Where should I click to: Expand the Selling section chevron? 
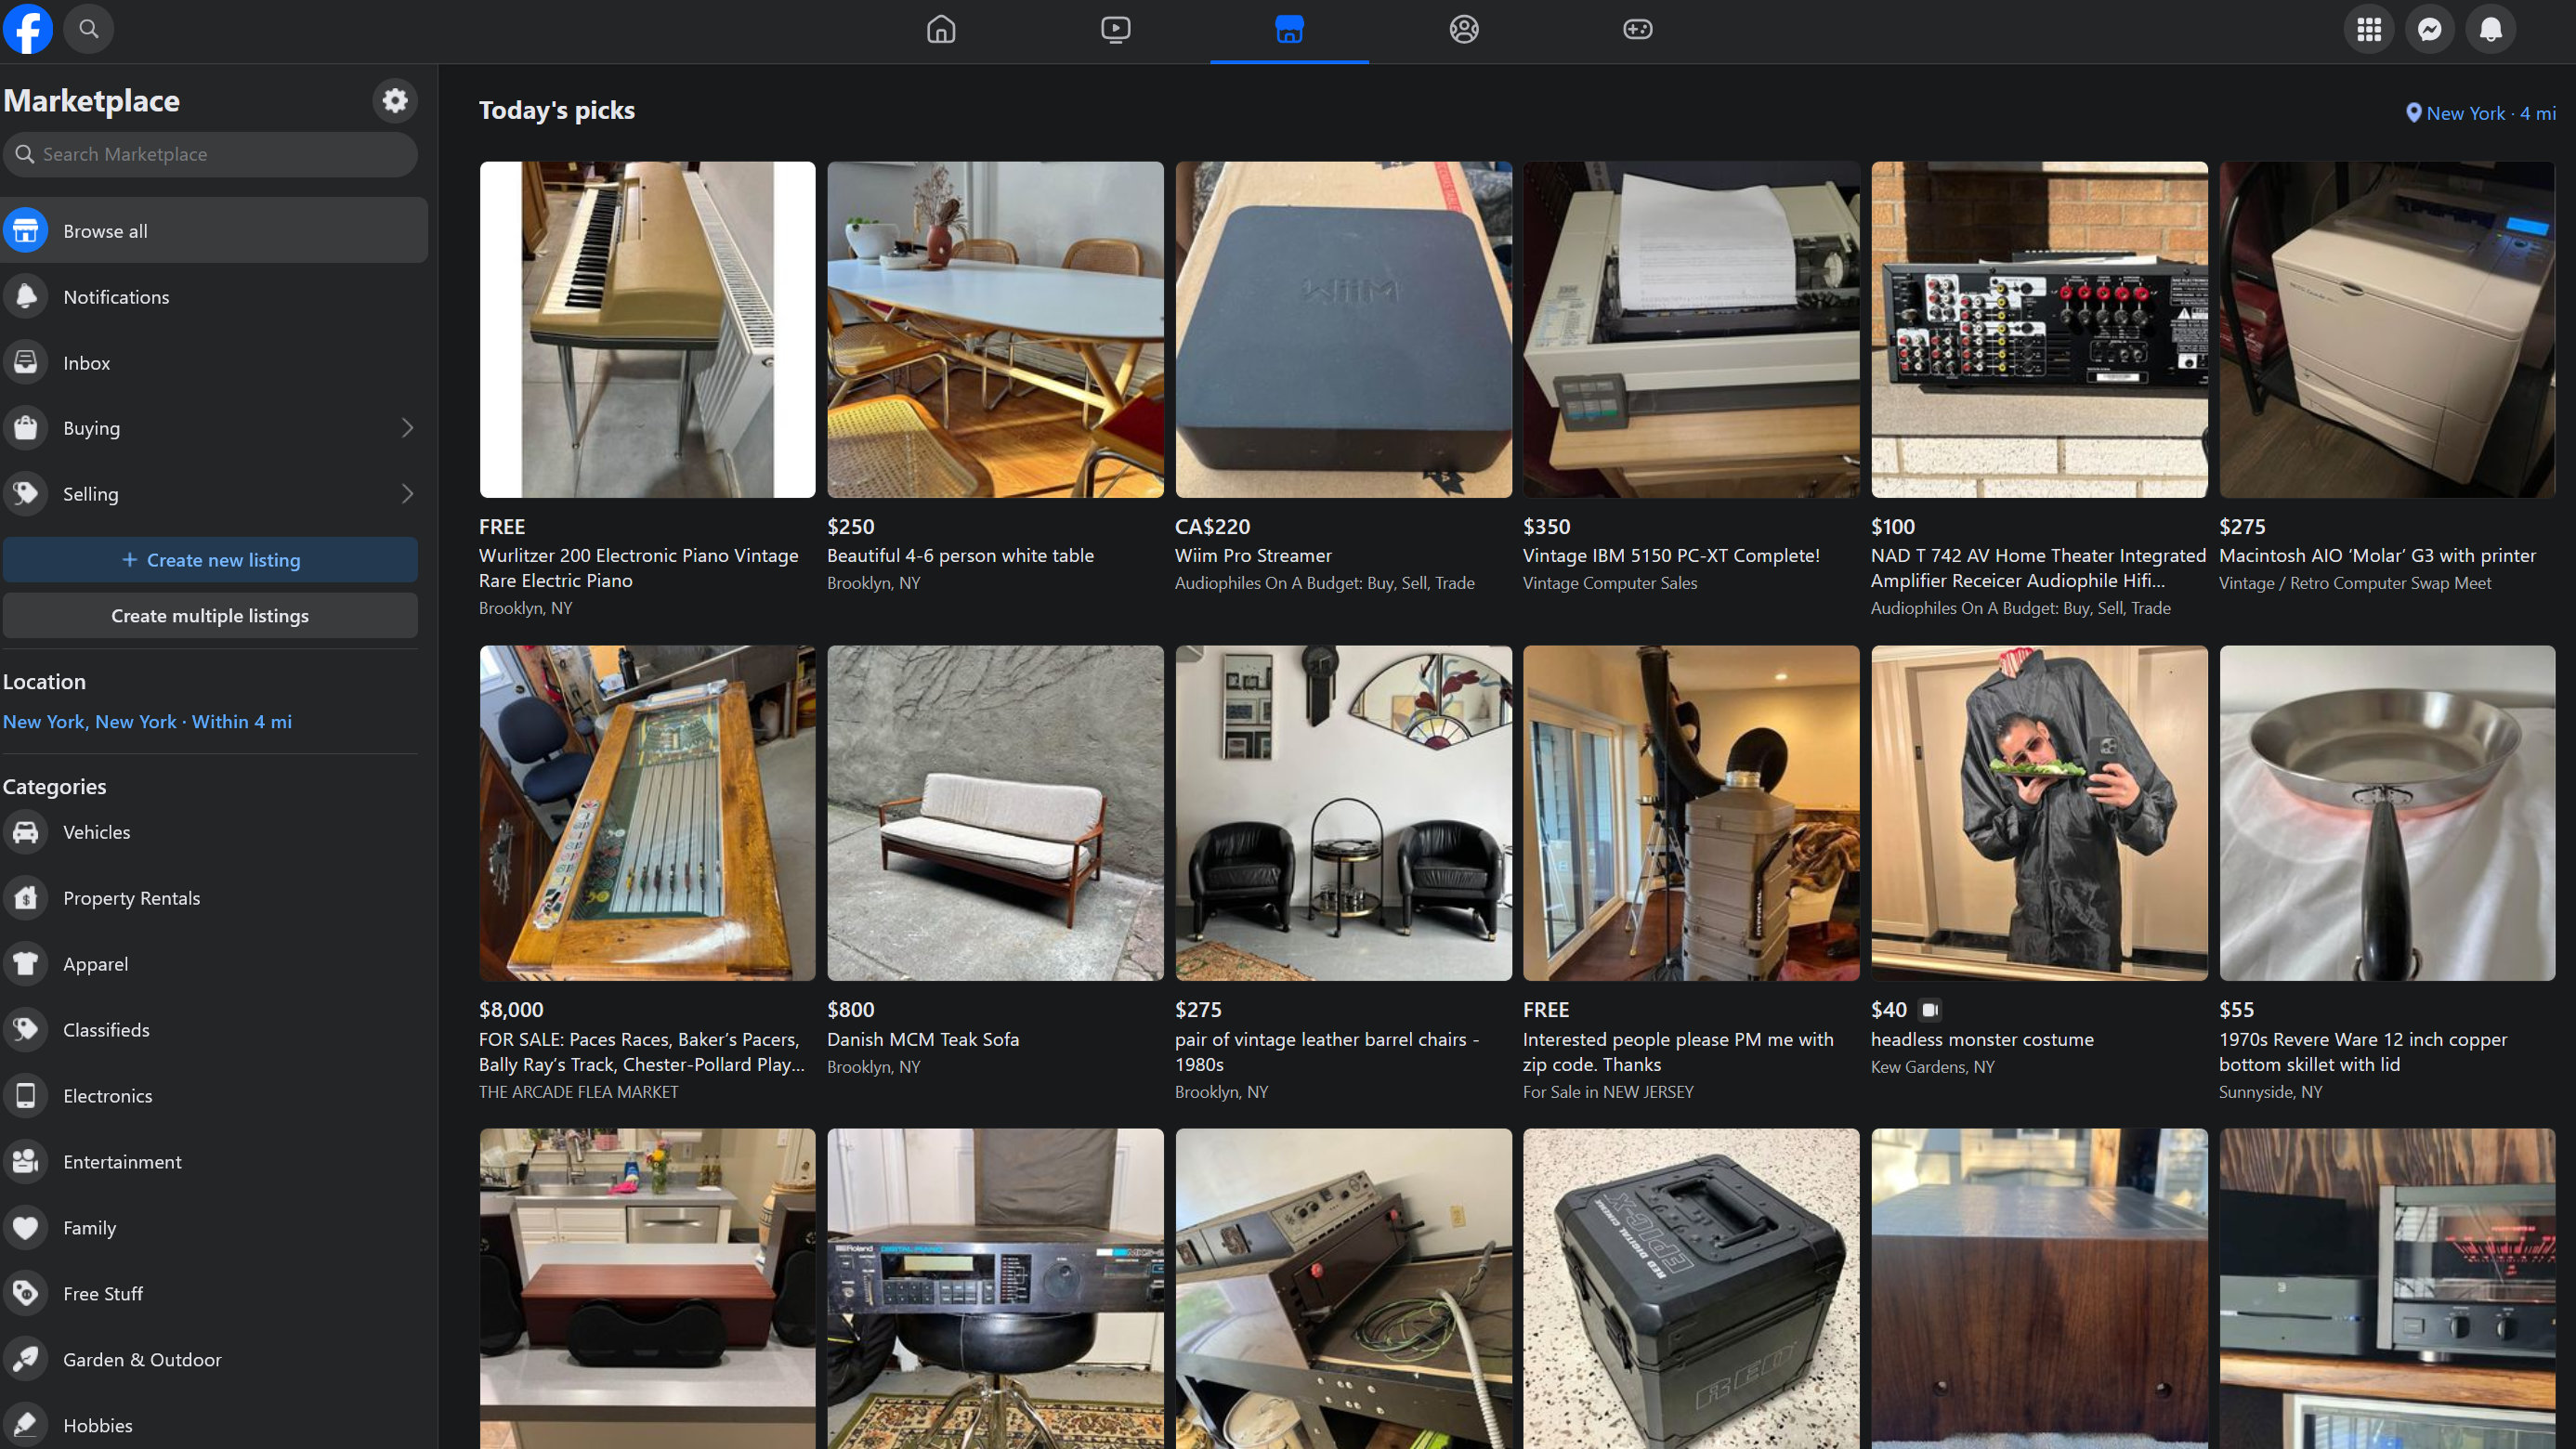click(x=407, y=494)
